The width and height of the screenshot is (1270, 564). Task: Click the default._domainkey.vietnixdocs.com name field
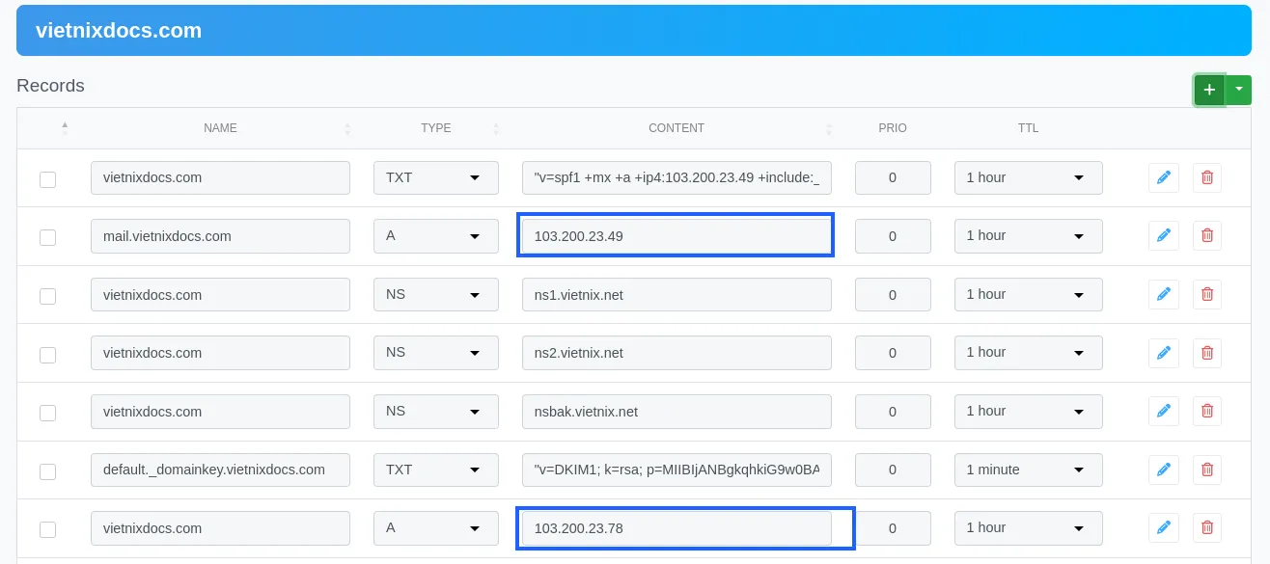[220, 470]
